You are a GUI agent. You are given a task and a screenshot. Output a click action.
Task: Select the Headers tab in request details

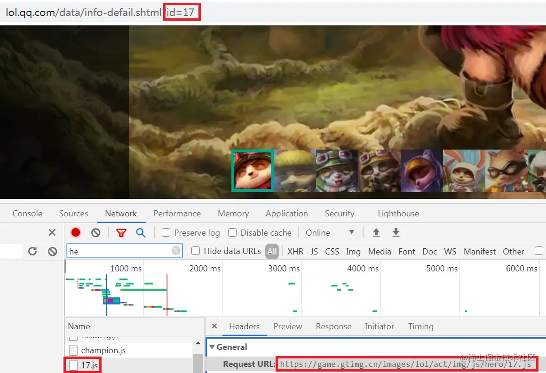pos(244,326)
